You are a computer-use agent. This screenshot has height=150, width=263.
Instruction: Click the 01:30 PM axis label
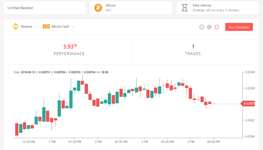pos(75,142)
